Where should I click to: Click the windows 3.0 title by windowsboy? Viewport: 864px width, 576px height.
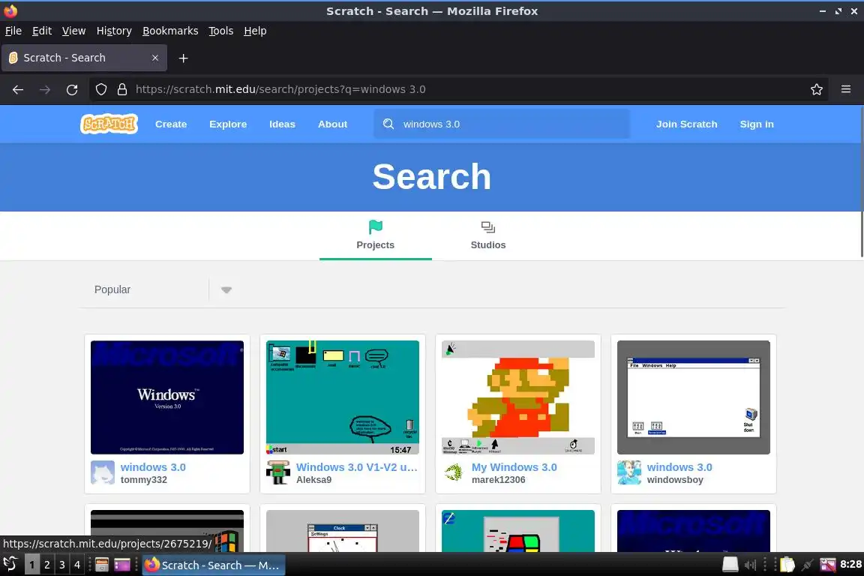tap(679, 466)
